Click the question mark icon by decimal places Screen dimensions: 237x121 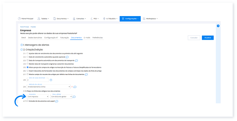click(51, 80)
